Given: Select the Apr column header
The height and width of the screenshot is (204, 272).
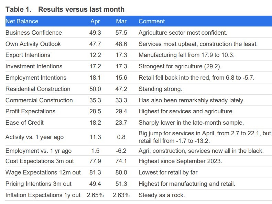Looking at the screenshot, I should tap(95, 21).
